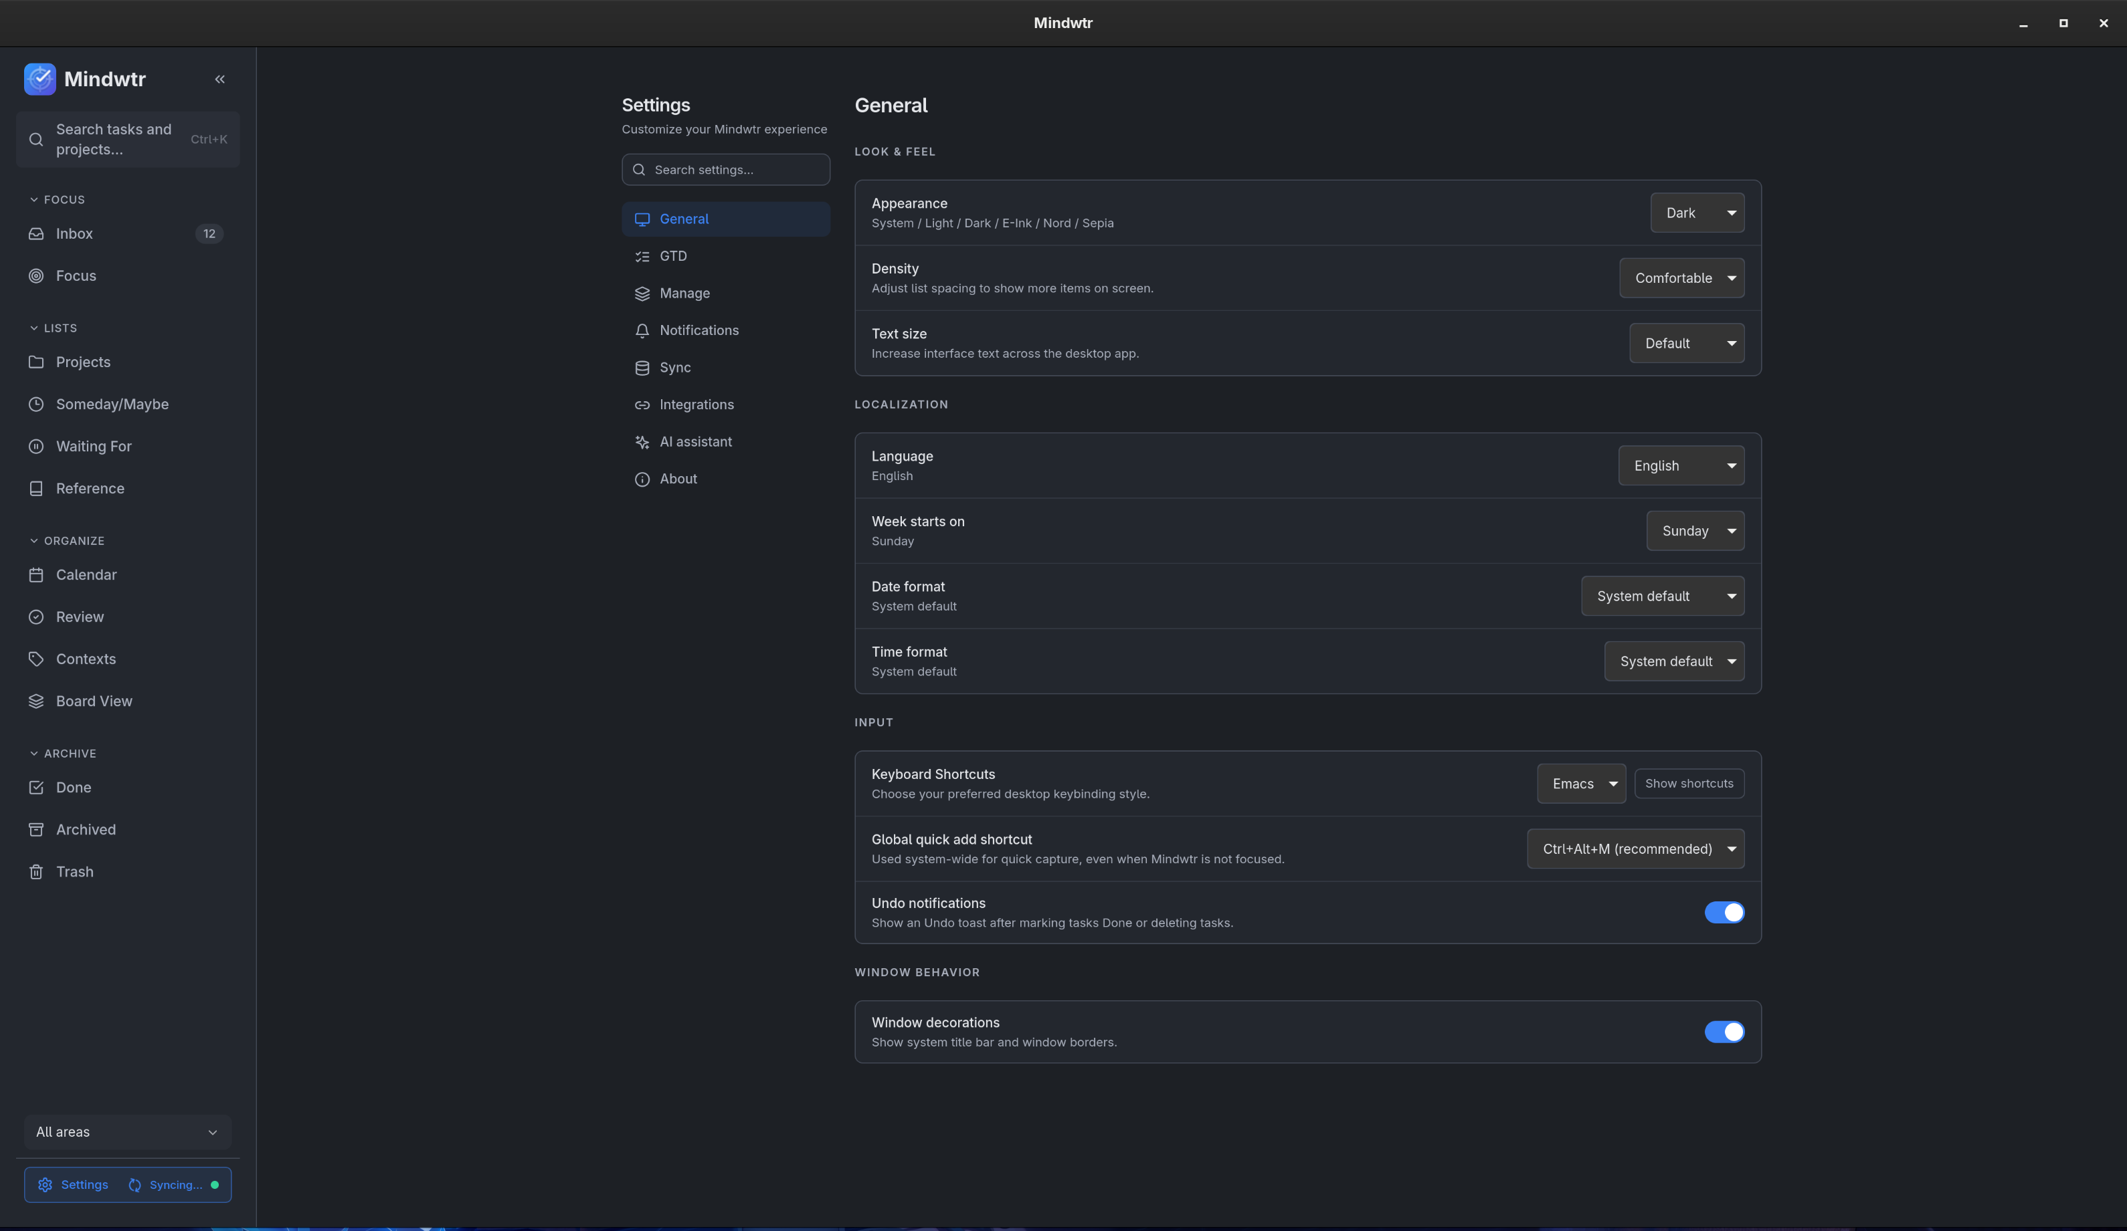Click the Archived box icon
Image resolution: width=2127 pixels, height=1231 pixels.
[36, 829]
